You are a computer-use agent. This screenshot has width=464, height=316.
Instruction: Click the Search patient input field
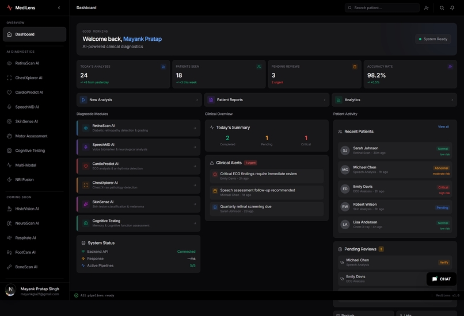(x=382, y=7)
